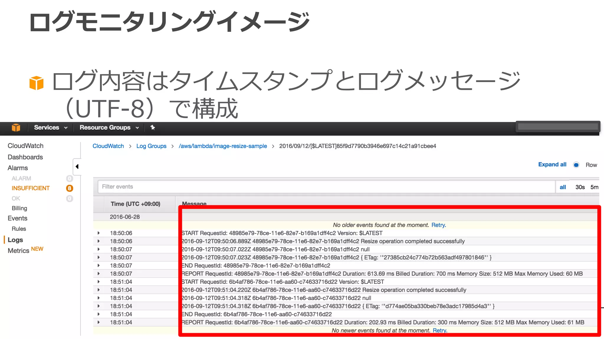604x339 pixels.
Task: Select the 5m time range filter
Action: [594, 187]
